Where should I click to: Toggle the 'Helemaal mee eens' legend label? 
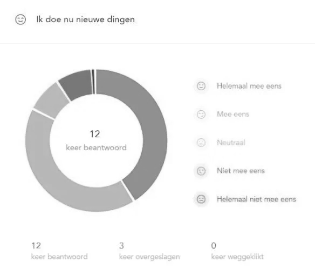click(249, 86)
